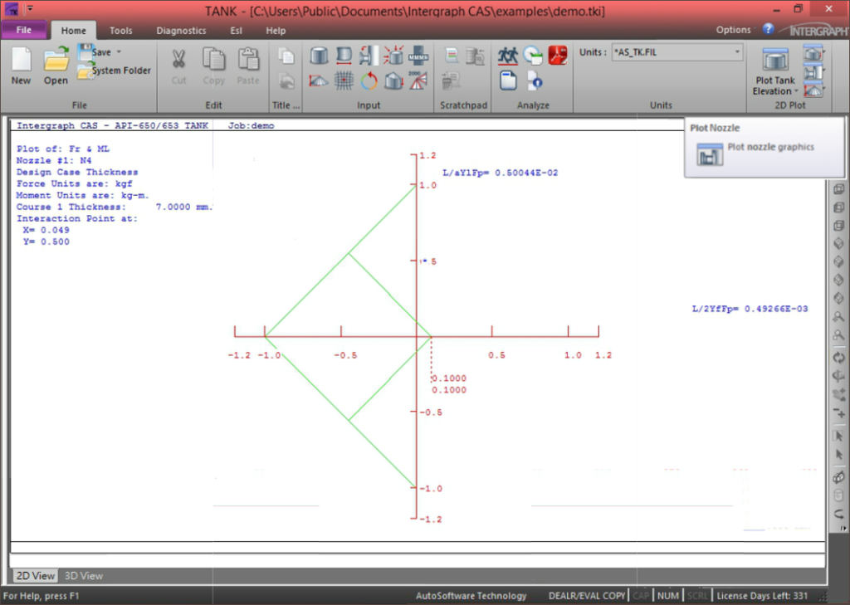The image size is (850, 605).
Task: Open the Scratchpad list icon
Action: point(451,56)
